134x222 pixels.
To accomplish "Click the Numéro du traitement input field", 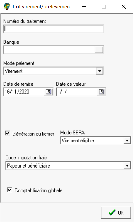I will pos(54,29).
